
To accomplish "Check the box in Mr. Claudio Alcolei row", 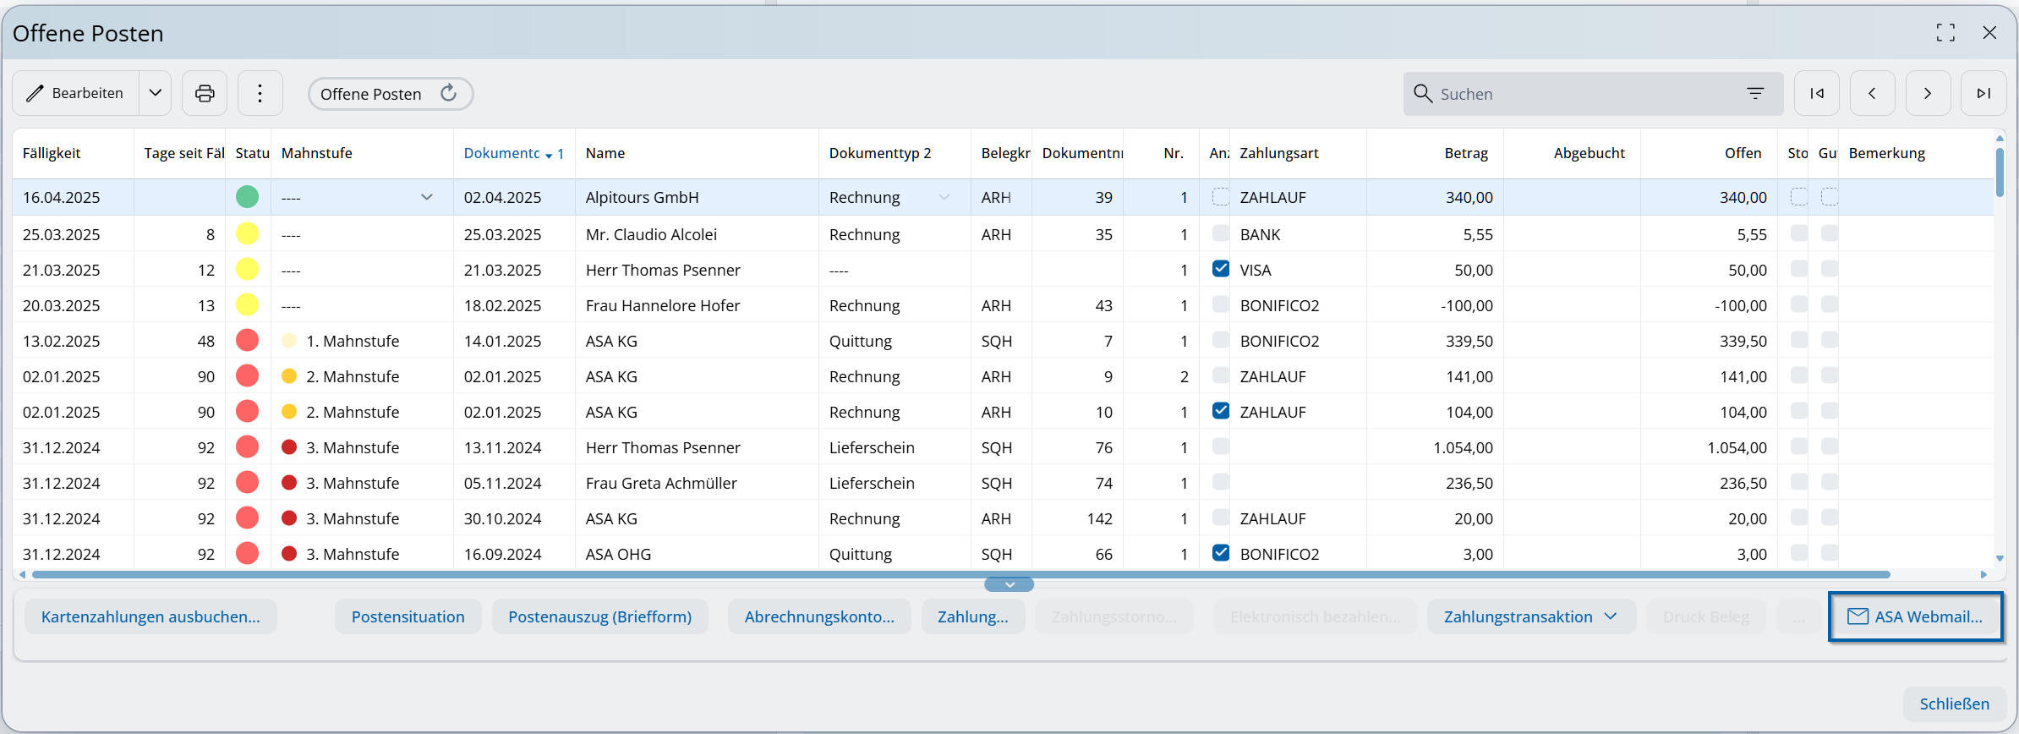I will pos(1220,233).
